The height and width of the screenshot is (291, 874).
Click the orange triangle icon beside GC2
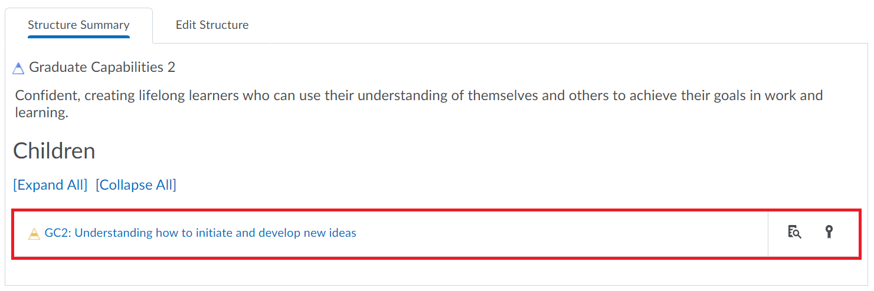(x=34, y=233)
